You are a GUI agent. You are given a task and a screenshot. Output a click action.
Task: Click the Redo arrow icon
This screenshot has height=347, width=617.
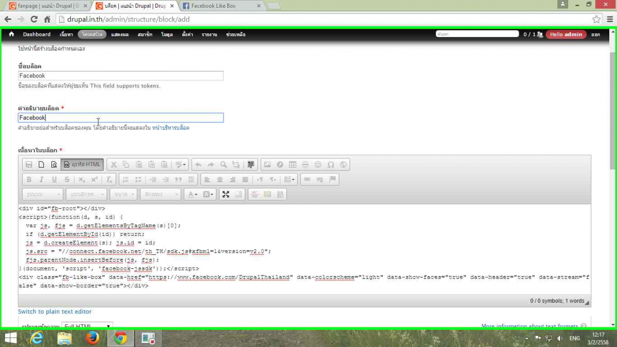coord(211,165)
